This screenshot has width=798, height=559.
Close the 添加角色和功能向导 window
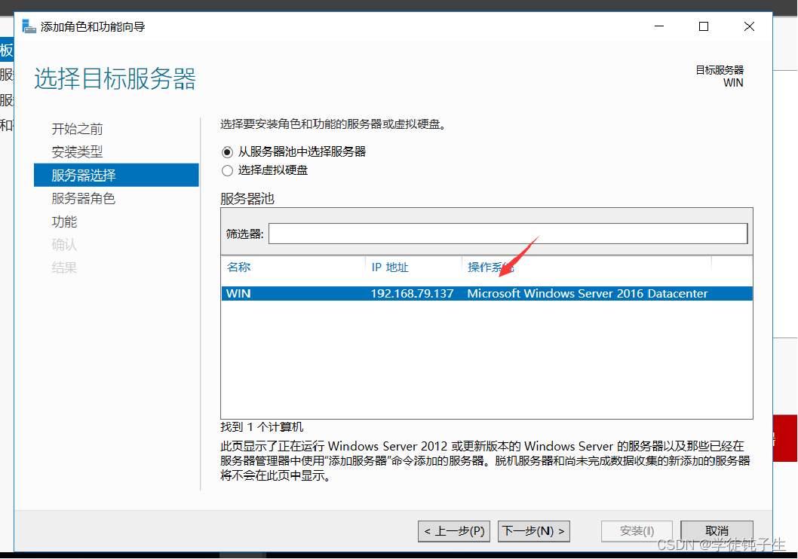click(x=749, y=26)
